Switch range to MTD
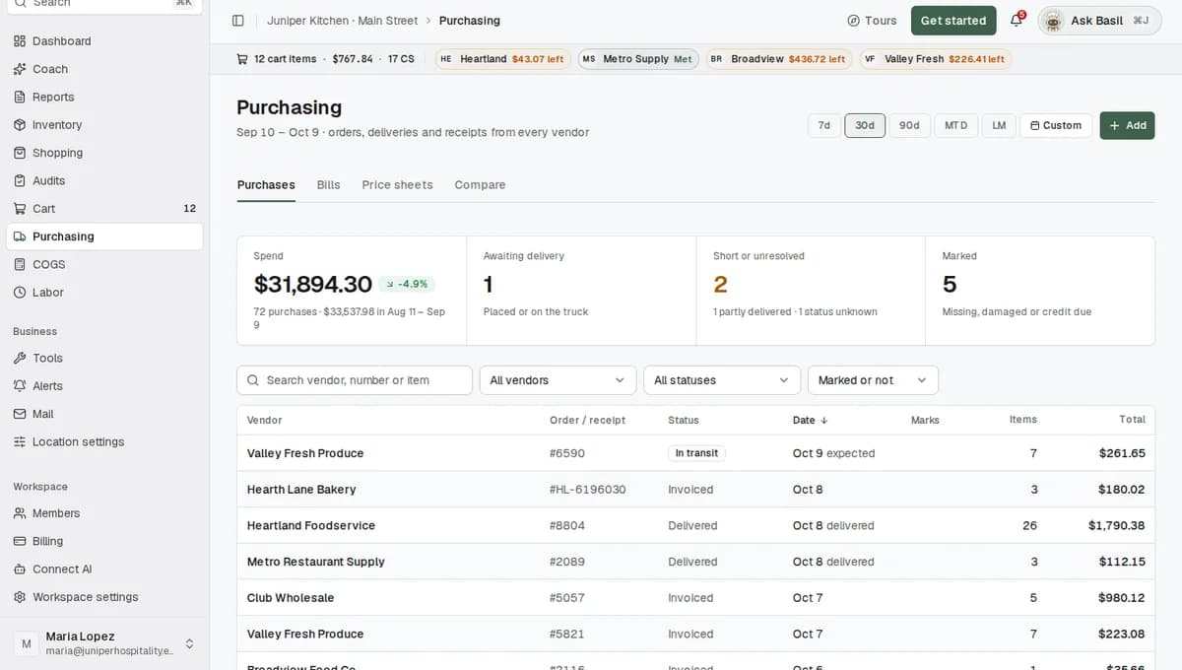The width and height of the screenshot is (1182, 670). coord(955,126)
